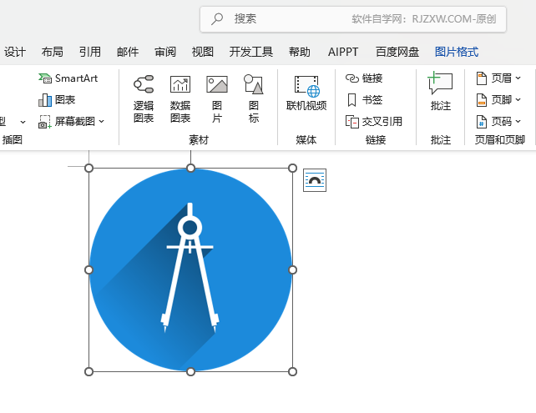Switch to the 审阅 tab
Viewport: 536px width, 413px height.
[x=165, y=52]
